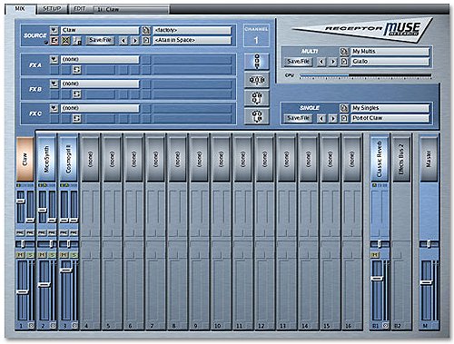
Task: Click the Source MIDI note icon
Action: (x=77, y=40)
